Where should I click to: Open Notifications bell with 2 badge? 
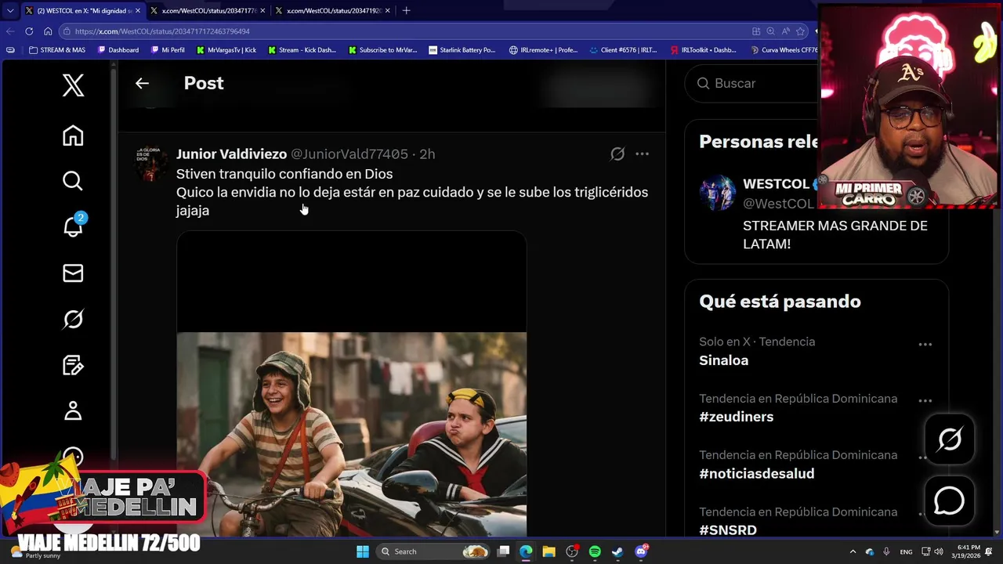click(x=74, y=226)
